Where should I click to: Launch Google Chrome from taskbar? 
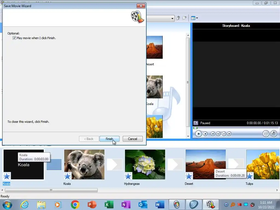pyautogui.click(x=75, y=205)
